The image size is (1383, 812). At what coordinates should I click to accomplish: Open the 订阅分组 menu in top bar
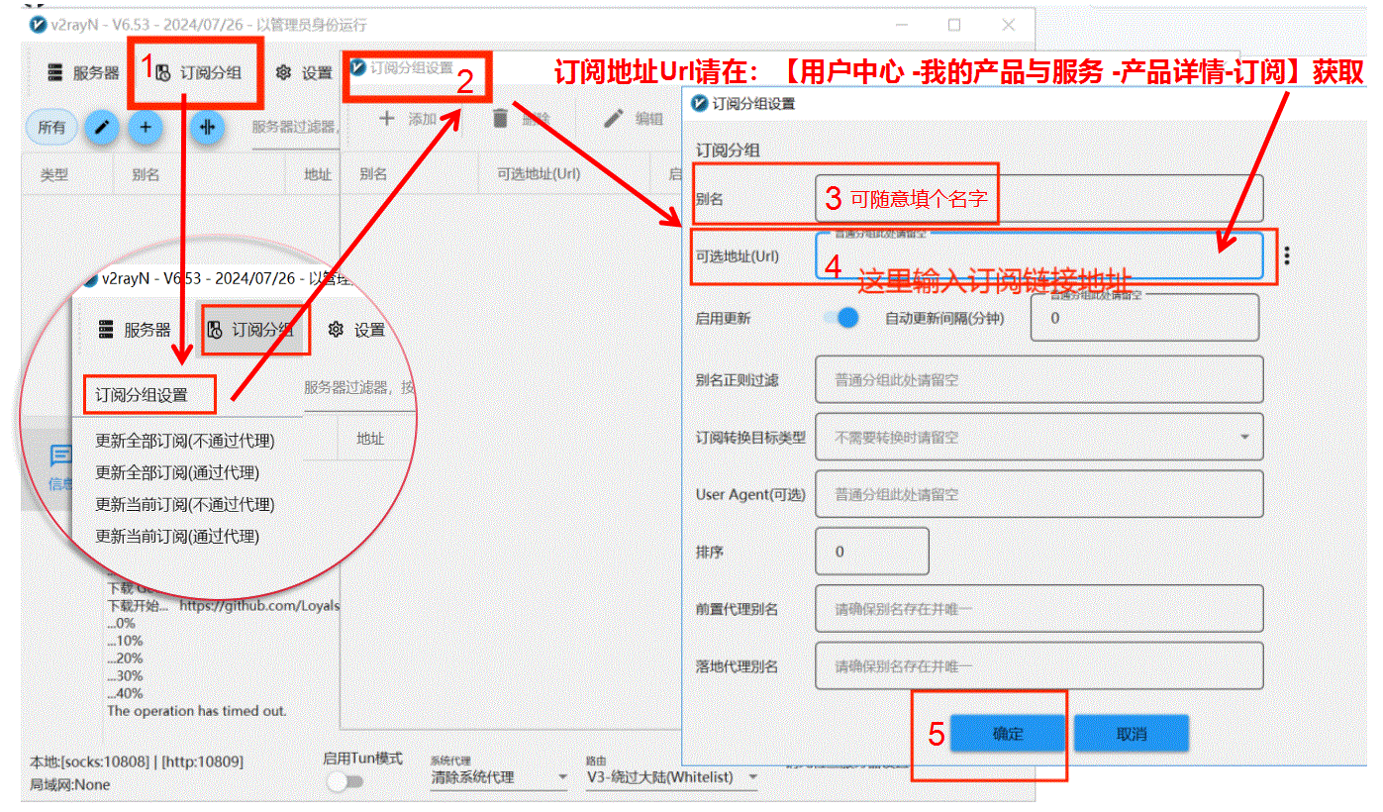coord(198,72)
